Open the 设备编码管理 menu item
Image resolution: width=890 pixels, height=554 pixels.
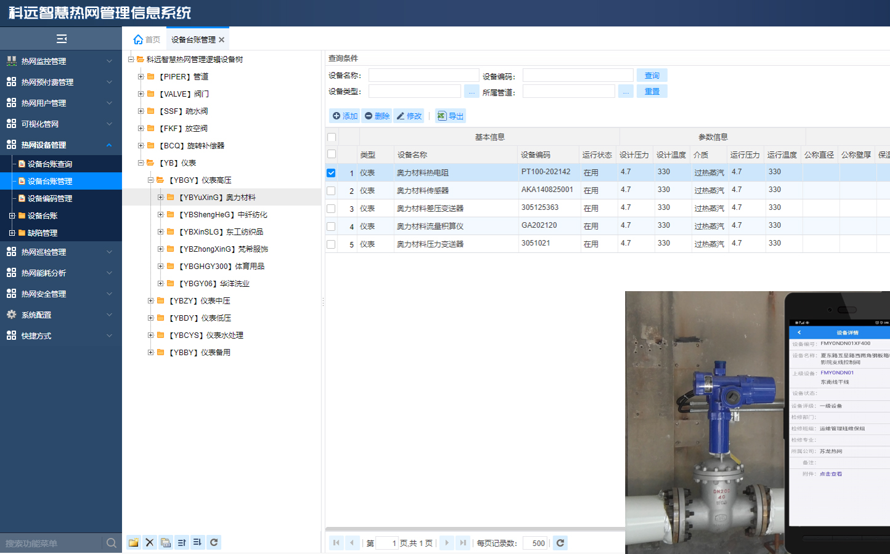tap(50, 198)
